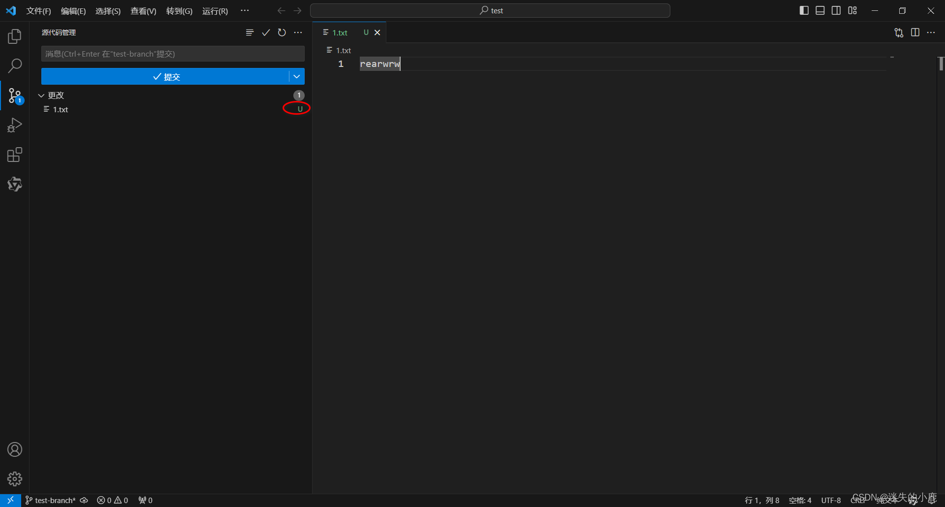Click the commit message input field
The height and width of the screenshot is (507, 945).
point(173,54)
